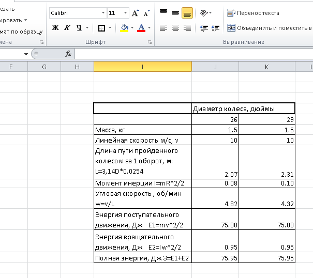Select cell with value 0.08

pos(215,183)
